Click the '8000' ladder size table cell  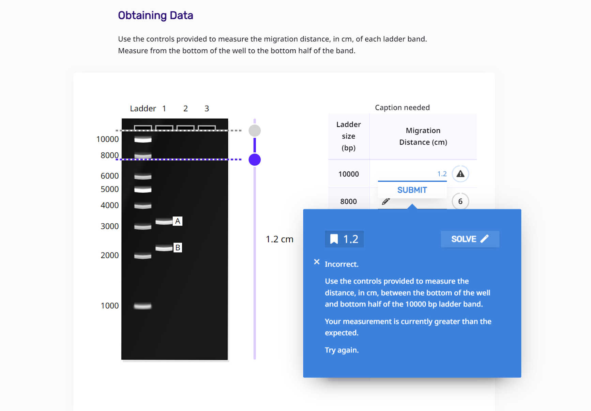[x=348, y=201]
